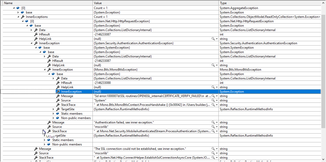Open visualizer for MobileAuthenticatedStream StackTrace value
This screenshot has width=326, height=162.
(213, 131)
